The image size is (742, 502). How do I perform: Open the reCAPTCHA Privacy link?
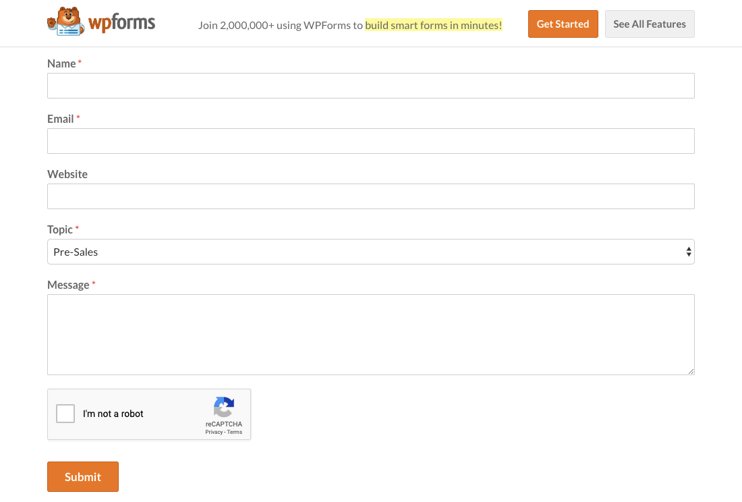pyautogui.click(x=213, y=432)
